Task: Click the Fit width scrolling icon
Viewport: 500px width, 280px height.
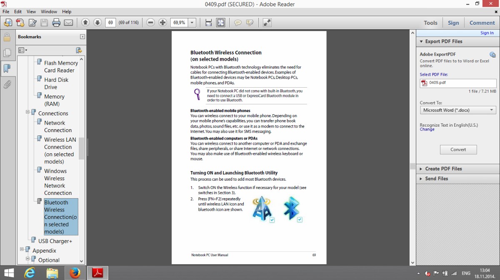Action: pos(208,23)
